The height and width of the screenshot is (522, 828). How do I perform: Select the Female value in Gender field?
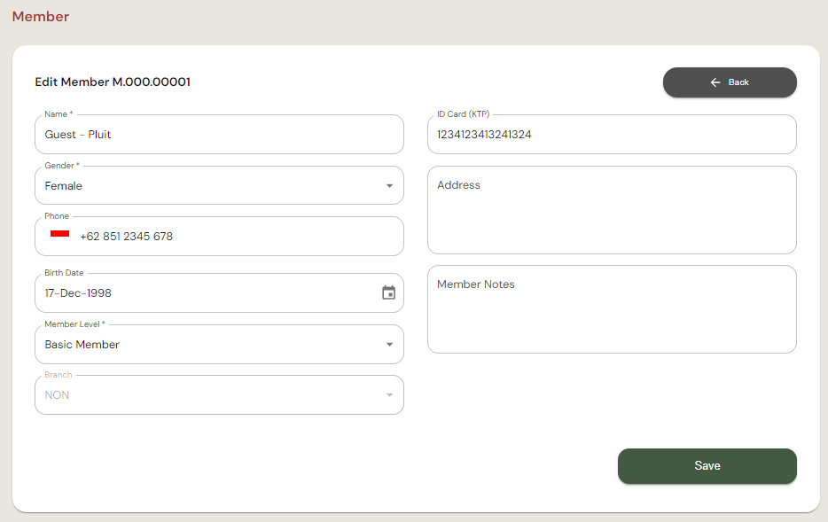(x=64, y=186)
